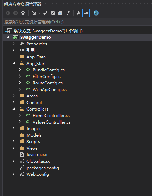Focus the Solution Explorer search box
The height and width of the screenshot is (196, 152).
pyautogui.click(x=77, y=22)
